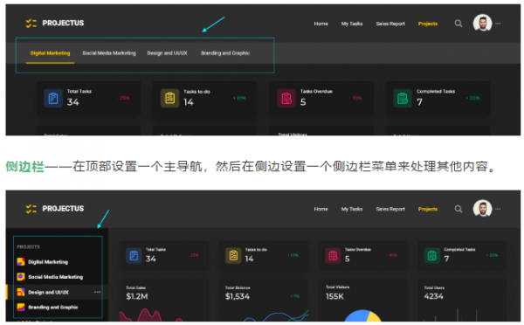
Task: Open Sales Report in the upper dashboard navigation
Action: pos(390,24)
